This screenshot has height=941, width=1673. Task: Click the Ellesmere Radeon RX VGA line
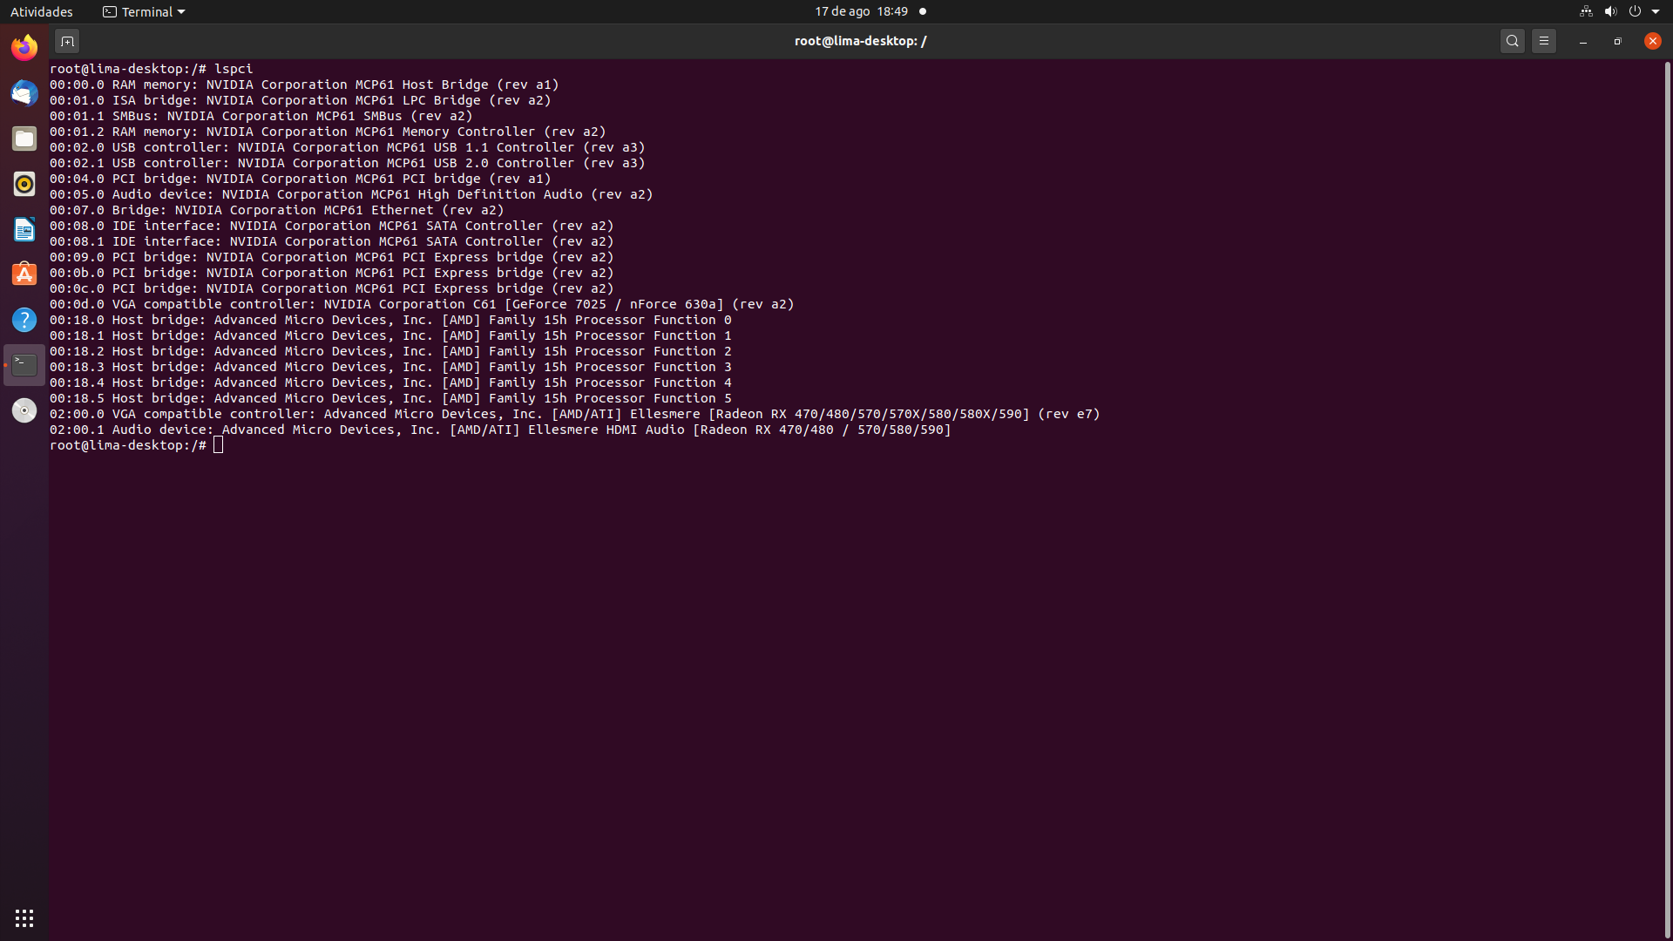[575, 414]
